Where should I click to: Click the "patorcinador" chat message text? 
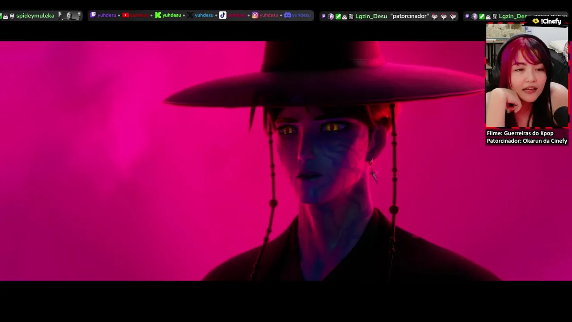(409, 16)
